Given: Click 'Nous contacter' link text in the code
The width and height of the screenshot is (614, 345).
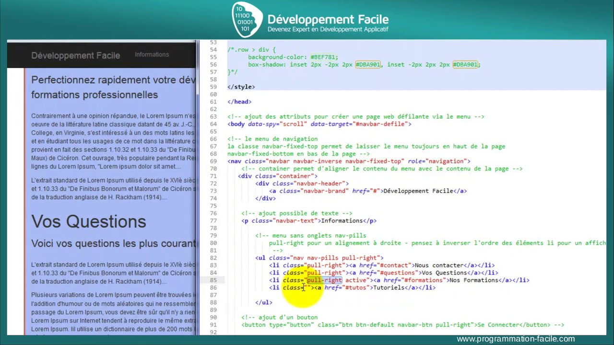Looking at the screenshot, I should (x=439, y=265).
